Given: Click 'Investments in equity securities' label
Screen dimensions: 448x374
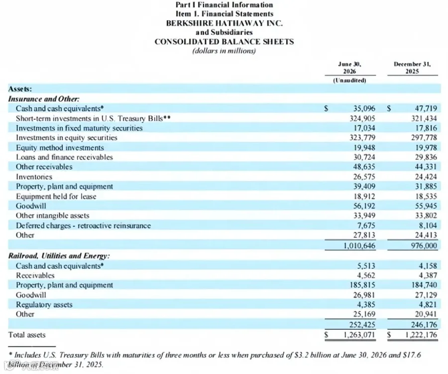Looking at the screenshot, I should point(67,138).
